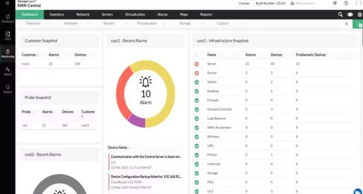The image size is (363, 194).
Task: Expand the Overview sub-tab dropdown arrow
Action: click(51, 24)
